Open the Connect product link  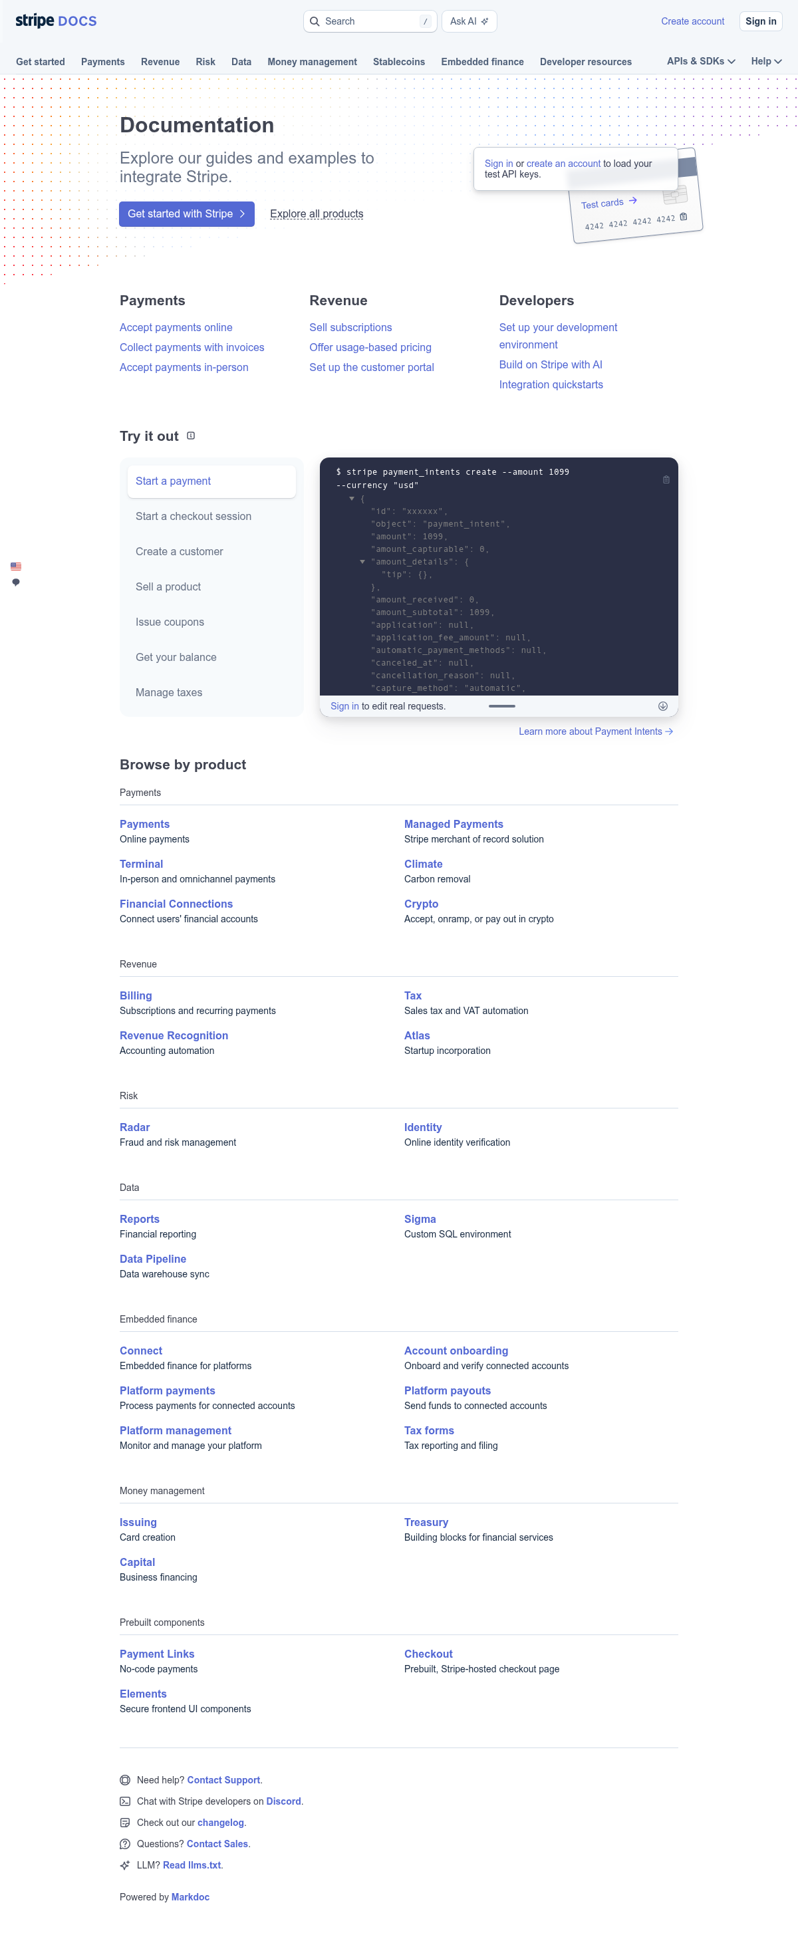point(140,1350)
